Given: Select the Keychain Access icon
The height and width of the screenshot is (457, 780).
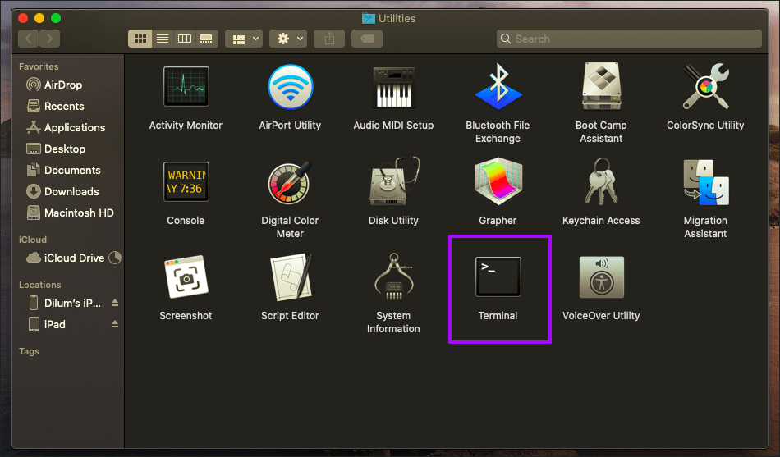Looking at the screenshot, I should [x=601, y=181].
